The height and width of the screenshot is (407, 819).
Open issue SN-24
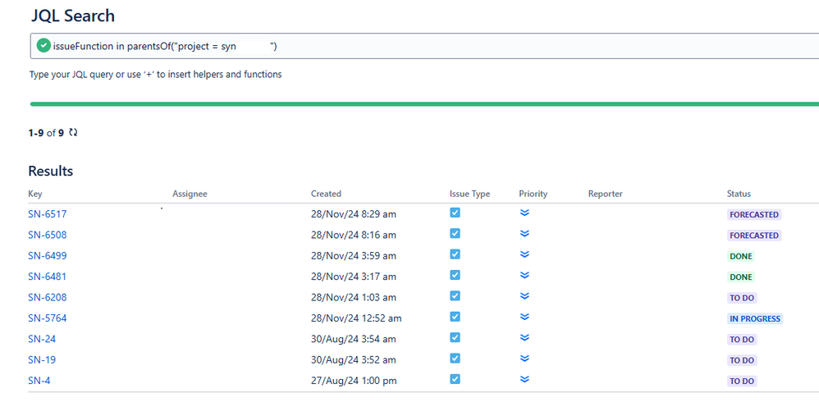click(x=42, y=339)
